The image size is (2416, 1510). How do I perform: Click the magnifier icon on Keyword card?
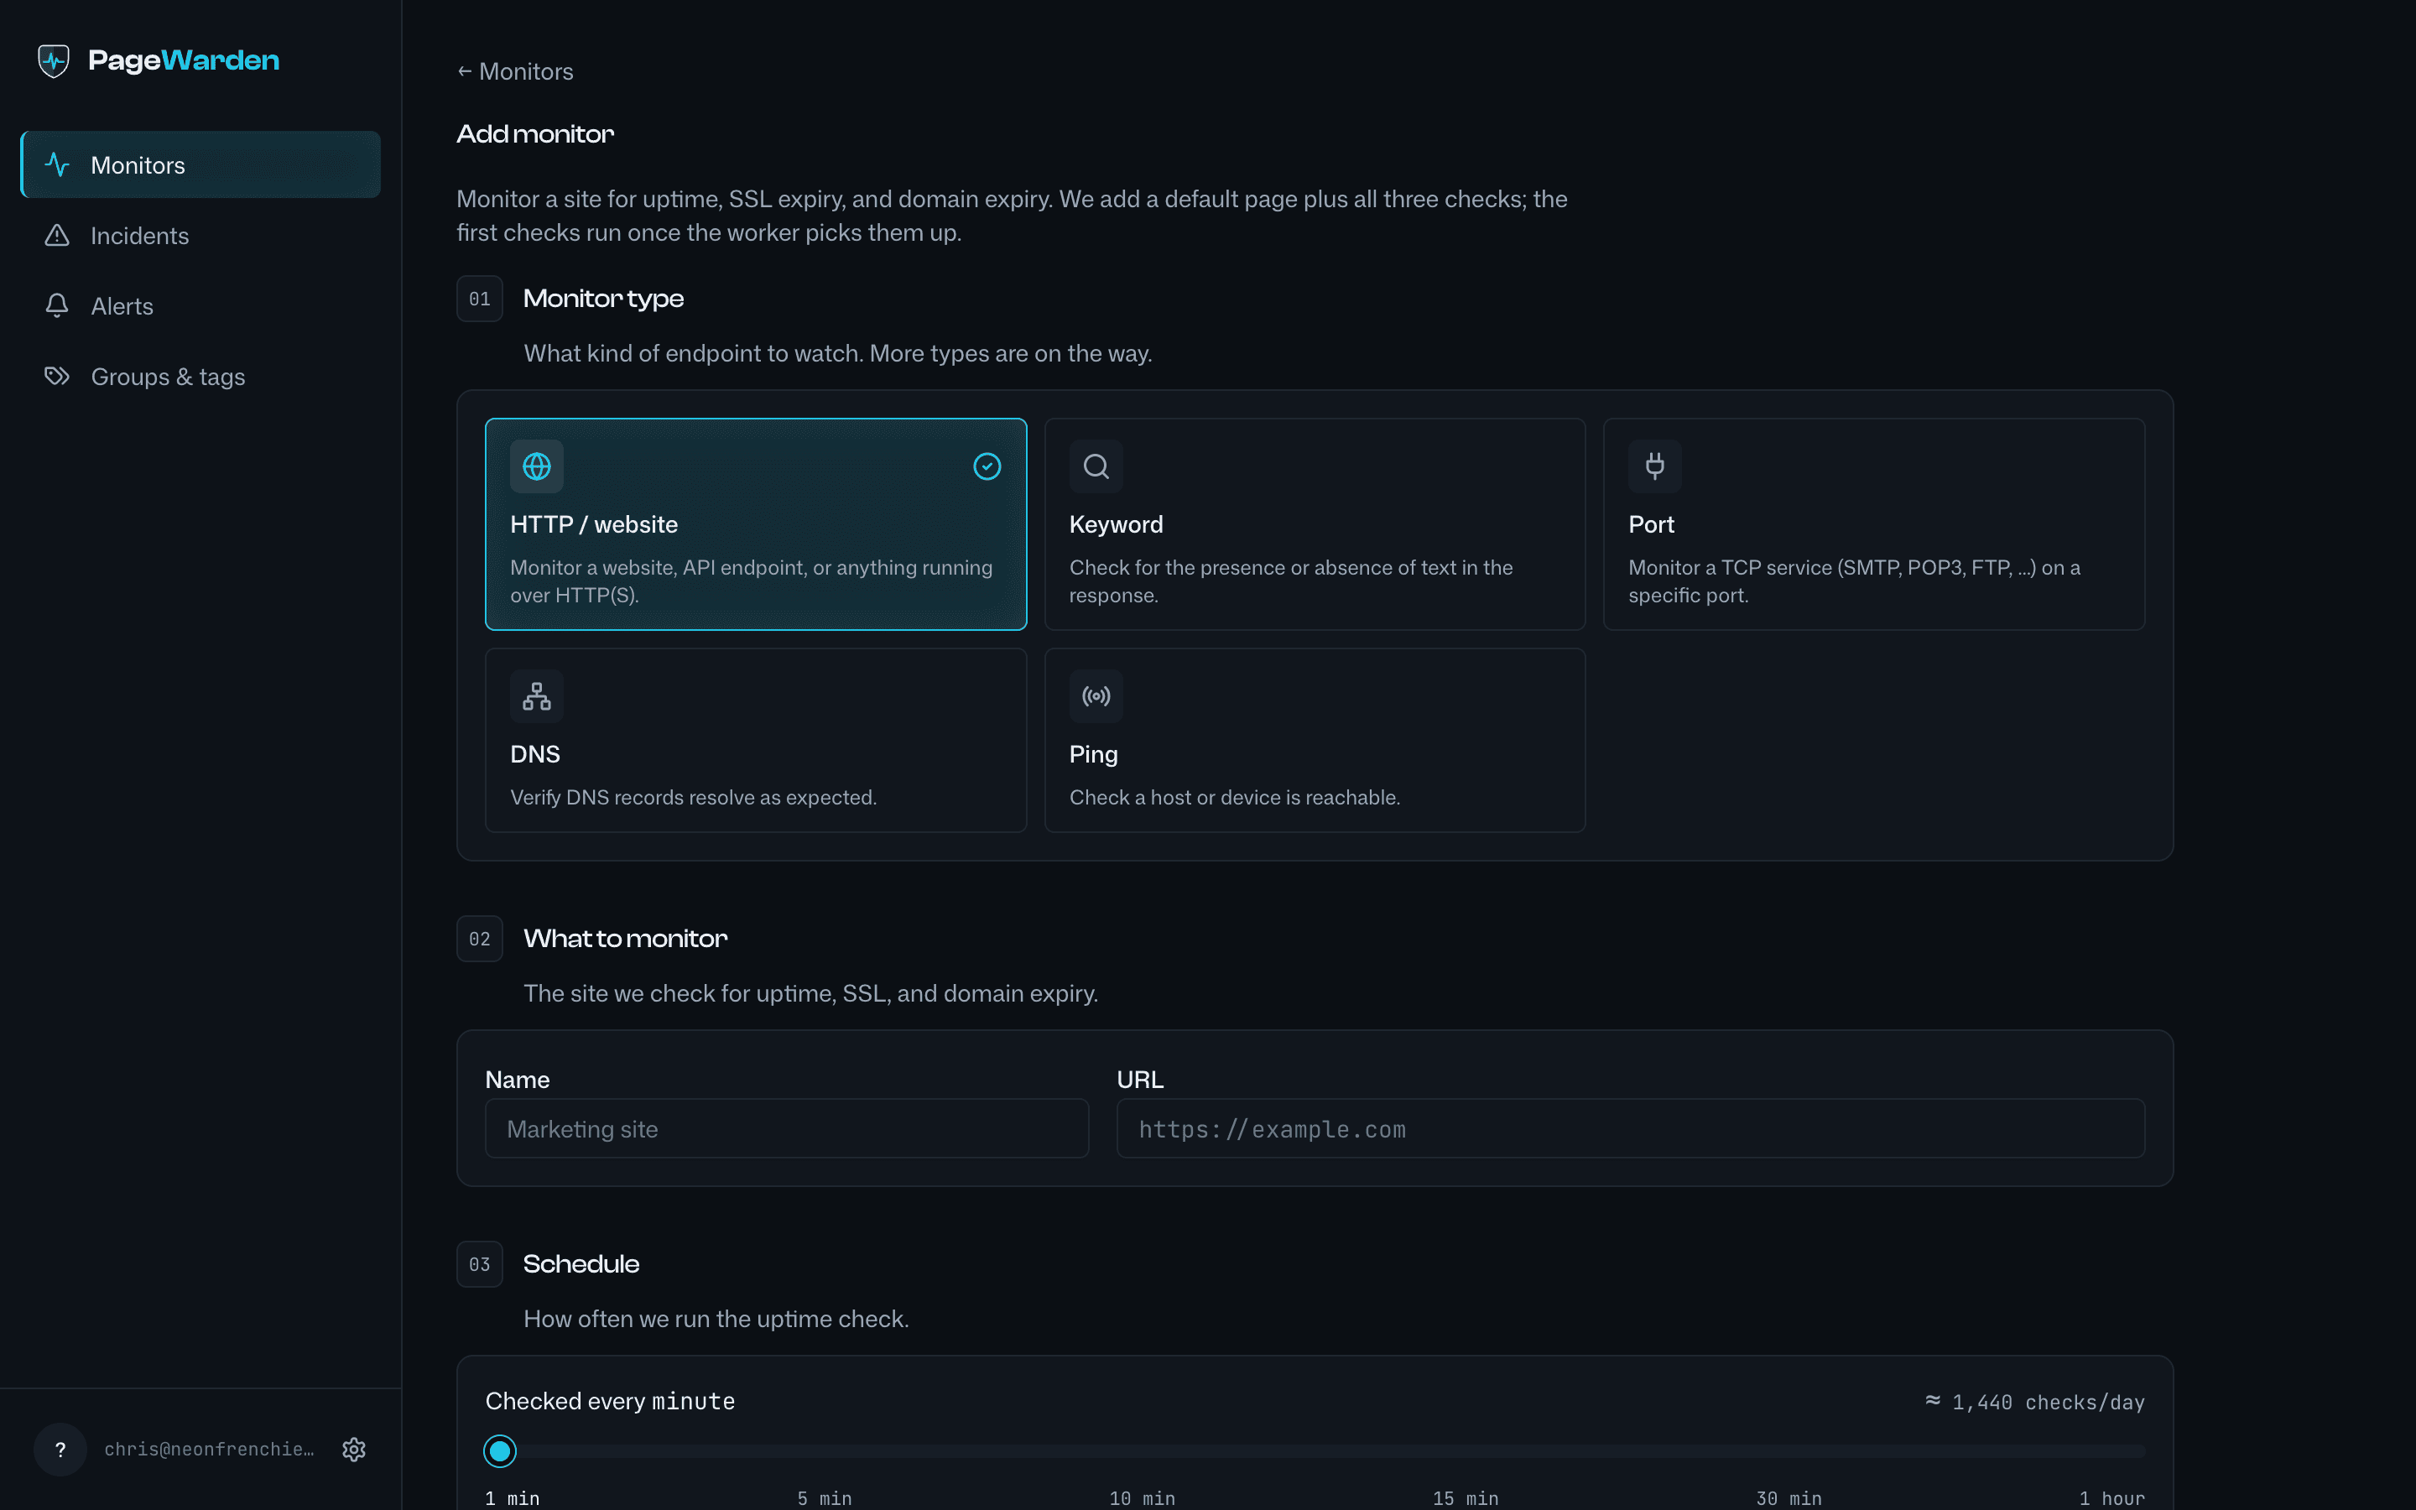click(x=1096, y=466)
